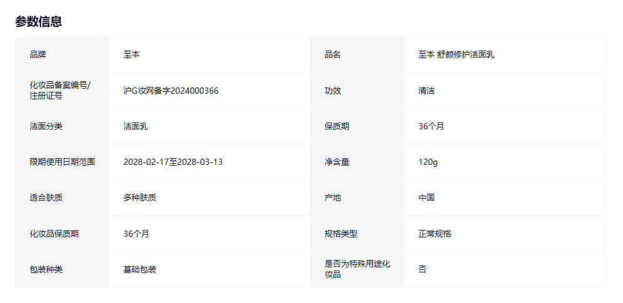Click the 36个月 value beside 化妆品保质期

pyautogui.click(x=136, y=234)
